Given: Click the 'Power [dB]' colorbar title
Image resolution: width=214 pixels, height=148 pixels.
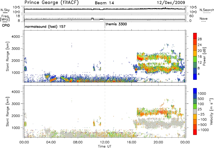Looking at the screenshot, I should 204,56.
